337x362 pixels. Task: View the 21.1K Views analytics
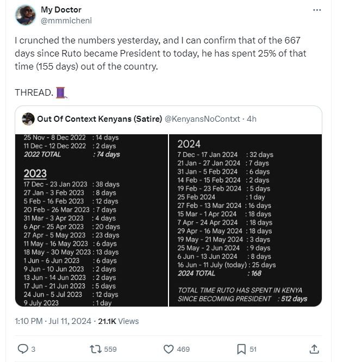click(x=118, y=321)
